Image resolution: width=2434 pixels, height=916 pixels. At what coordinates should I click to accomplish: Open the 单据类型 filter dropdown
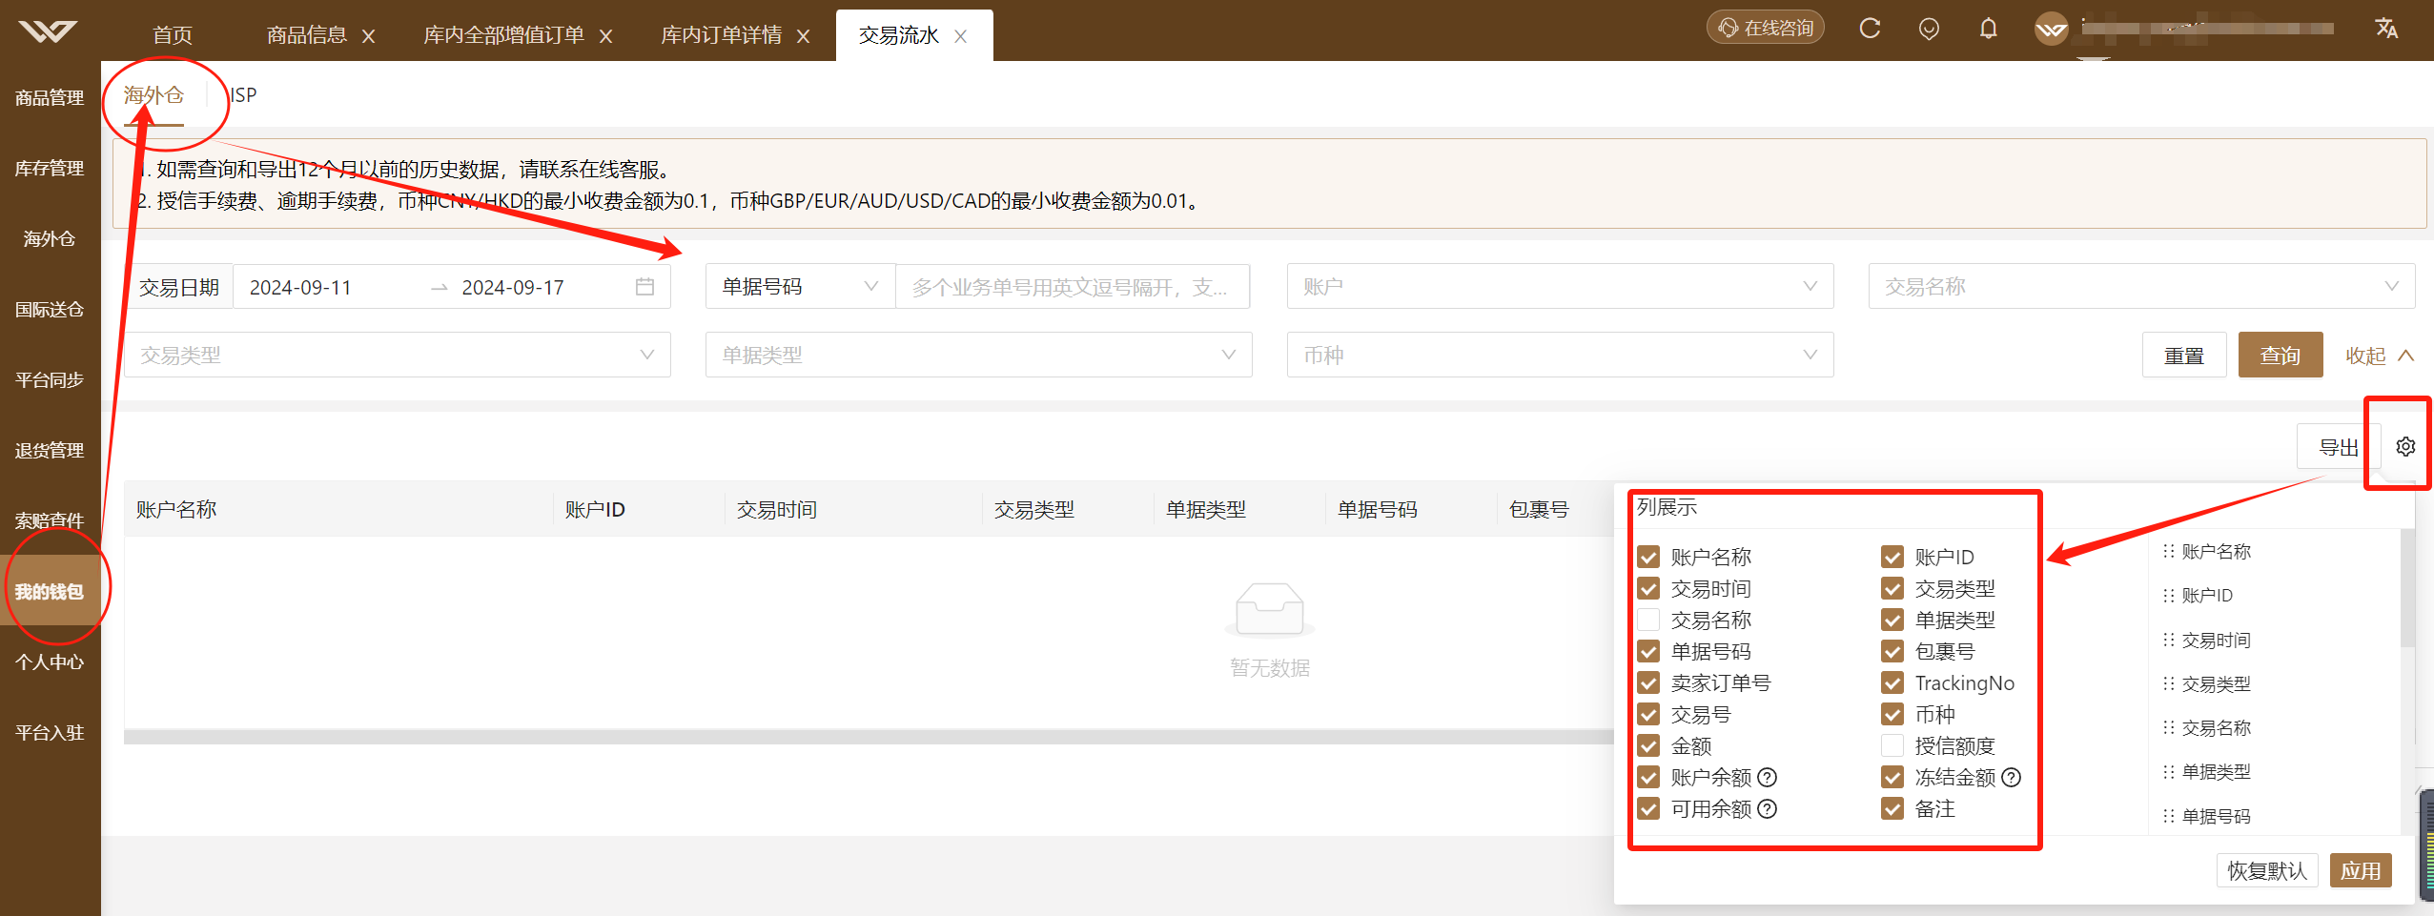click(978, 355)
